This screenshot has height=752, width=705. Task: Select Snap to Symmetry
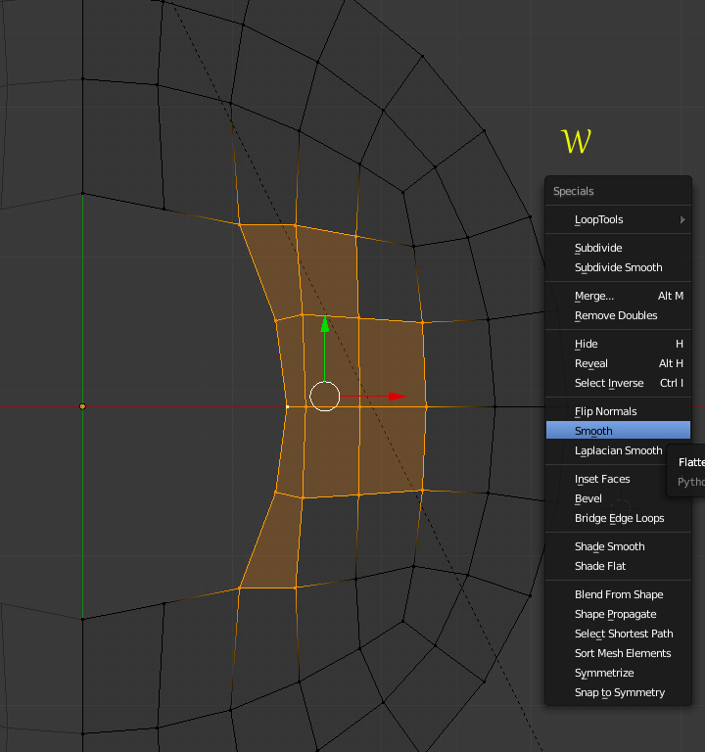tap(618, 693)
